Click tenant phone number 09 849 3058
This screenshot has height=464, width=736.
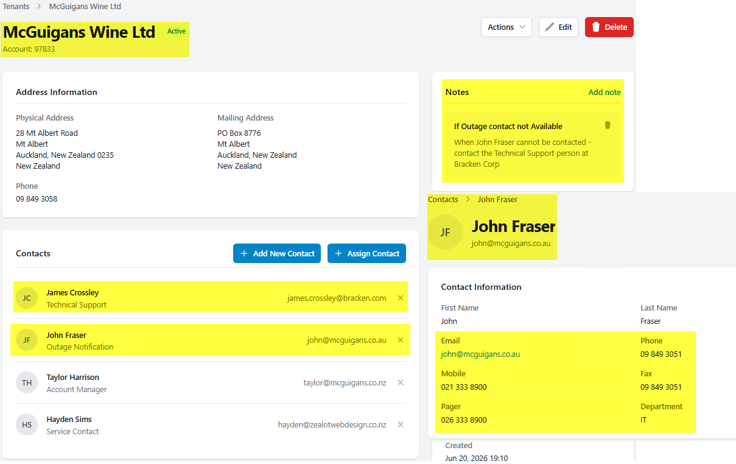click(x=37, y=199)
